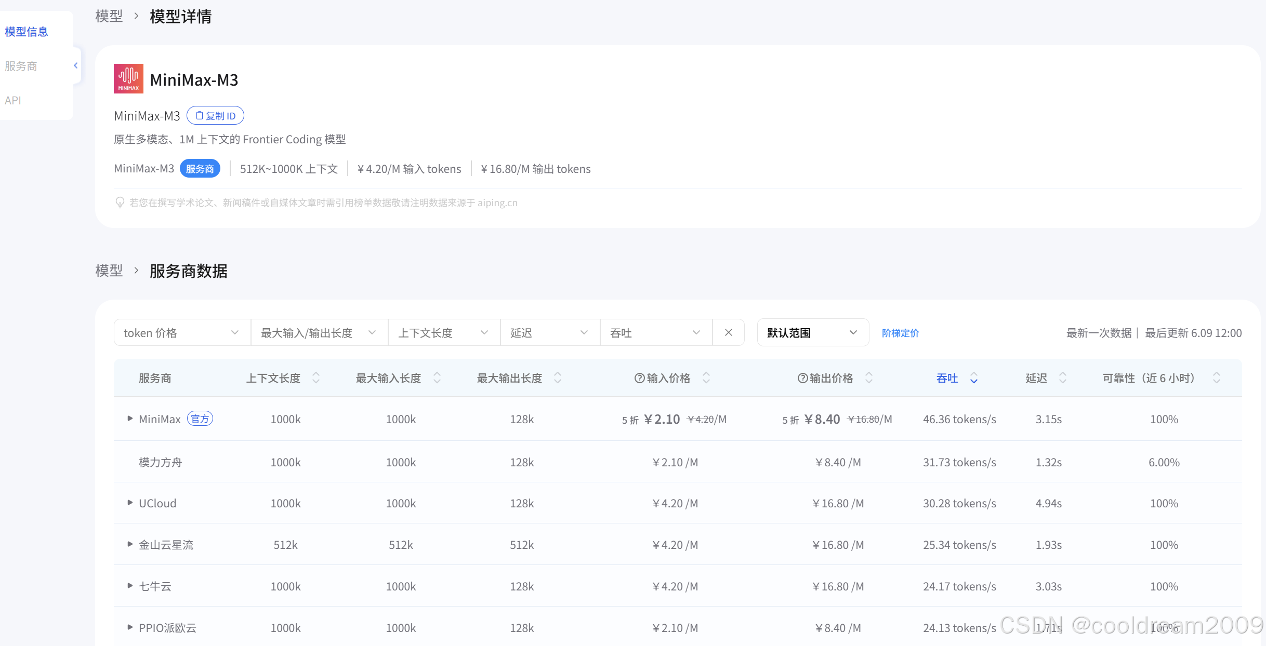Expand the UCloud provider row
The height and width of the screenshot is (646, 1266).
(x=130, y=502)
